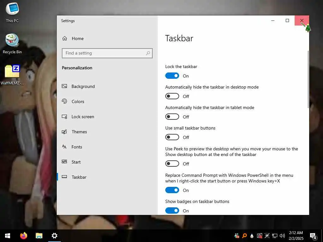The height and width of the screenshot is (242, 323).
Task: Open Background personalization settings
Action: click(x=78, y=86)
